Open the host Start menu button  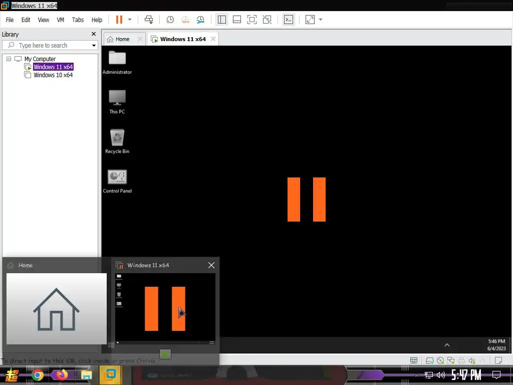tap(12, 375)
